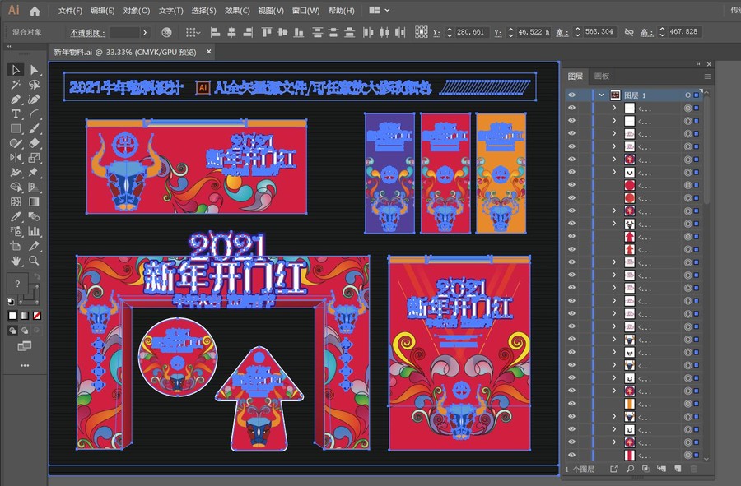This screenshot has width=741, height=486.
Task: Click the Fill color box
Action: coord(17,284)
